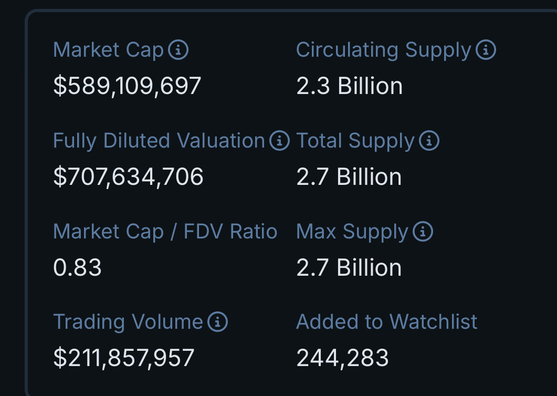The image size is (557, 396).
Task: Click the Trading Volume label
Action: click(x=128, y=322)
